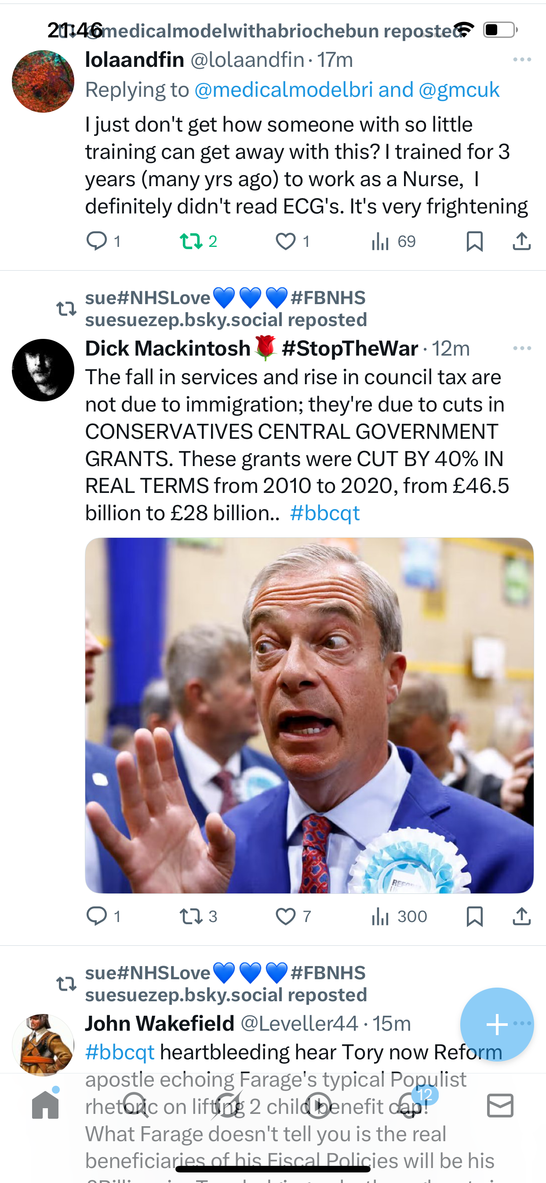Open more options on John Wakefield's tweet
This screenshot has height=1183, width=546.
(523, 1023)
